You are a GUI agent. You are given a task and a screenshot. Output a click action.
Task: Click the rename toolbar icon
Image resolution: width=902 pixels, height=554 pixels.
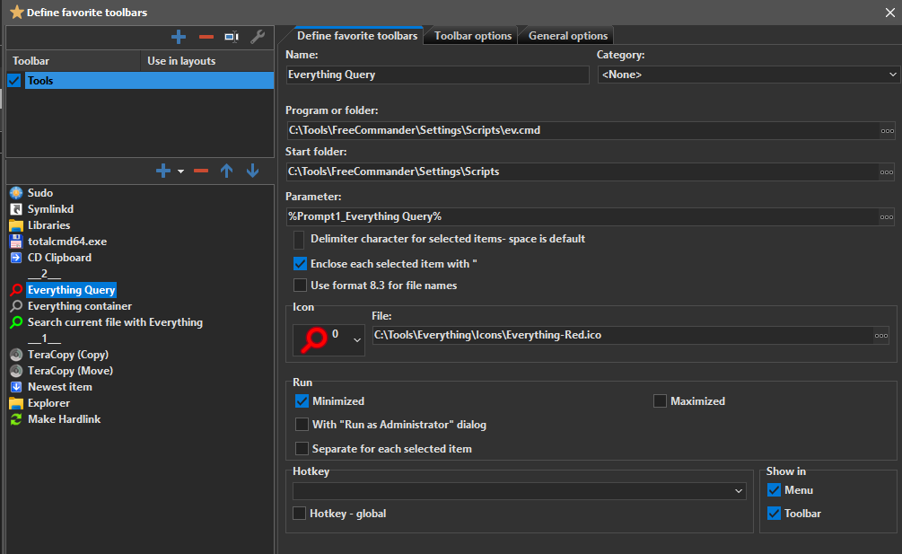(232, 37)
